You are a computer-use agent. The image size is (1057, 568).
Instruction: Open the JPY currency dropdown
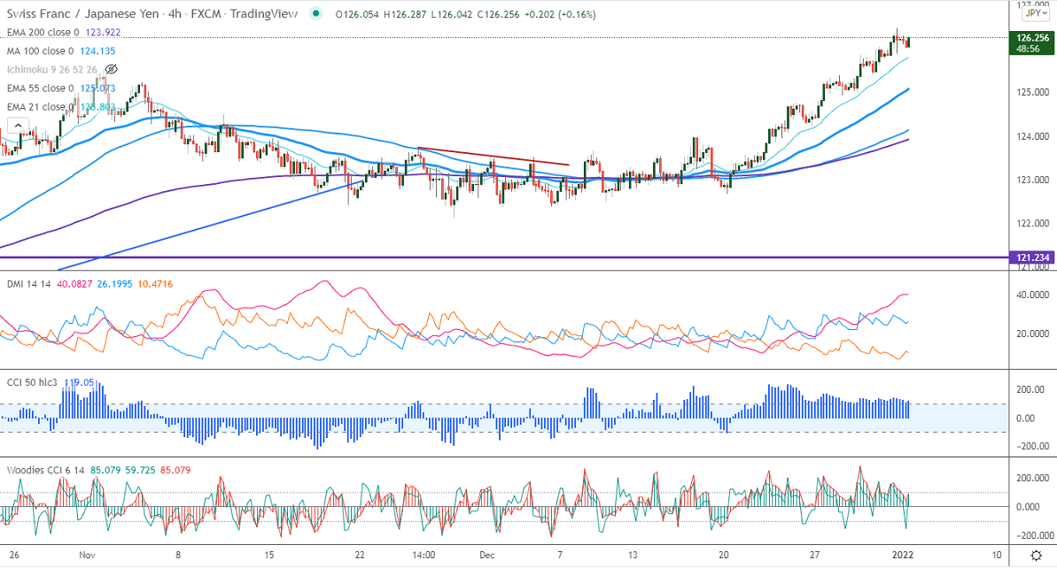(x=1036, y=13)
